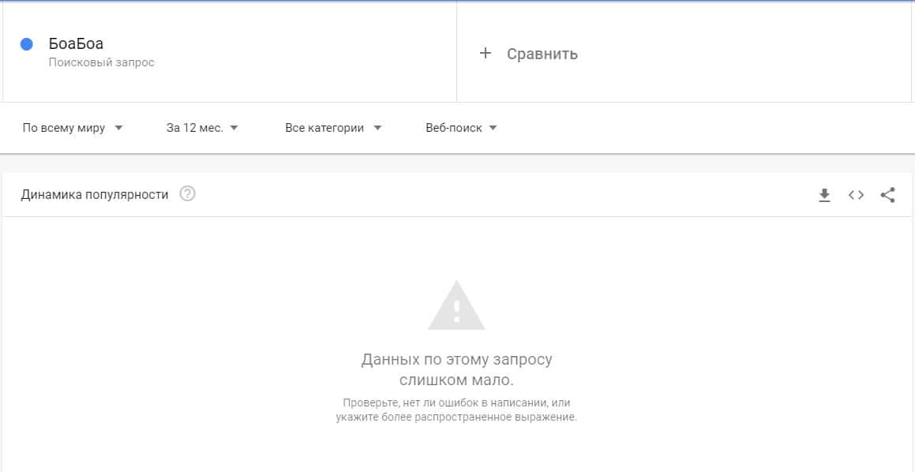915x472 pixels.
Task: Click the arrow beside За 12 мес.
Action: point(234,128)
